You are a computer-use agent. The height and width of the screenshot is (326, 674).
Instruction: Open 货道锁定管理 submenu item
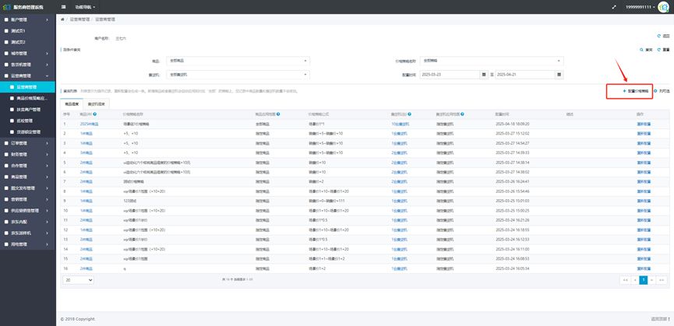click(28, 132)
